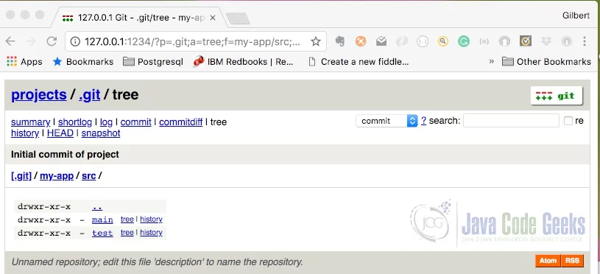View history for the test directory
Screen dimensions: 600x274
click(151, 232)
